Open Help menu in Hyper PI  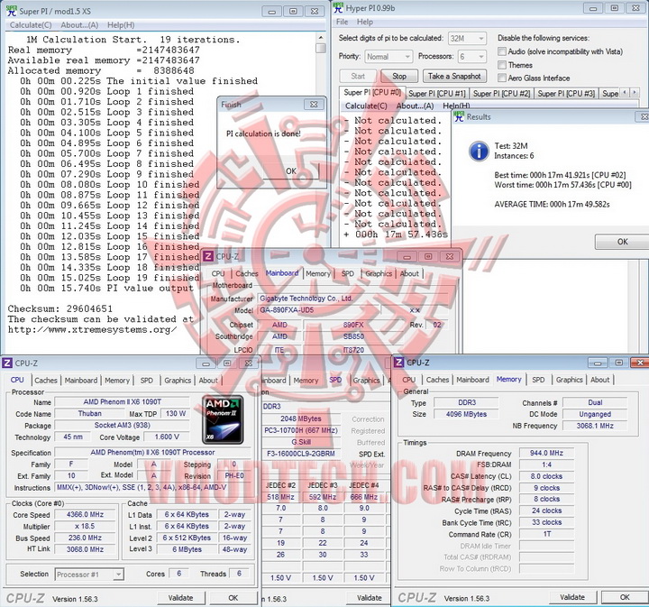[365, 22]
